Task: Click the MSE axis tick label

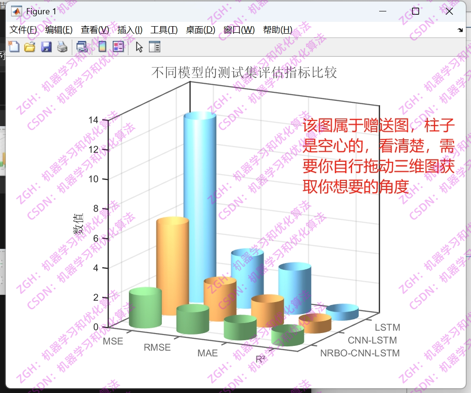Action: click(x=113, y=341)
